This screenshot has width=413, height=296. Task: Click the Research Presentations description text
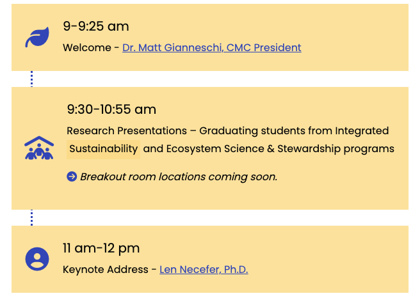227,131
